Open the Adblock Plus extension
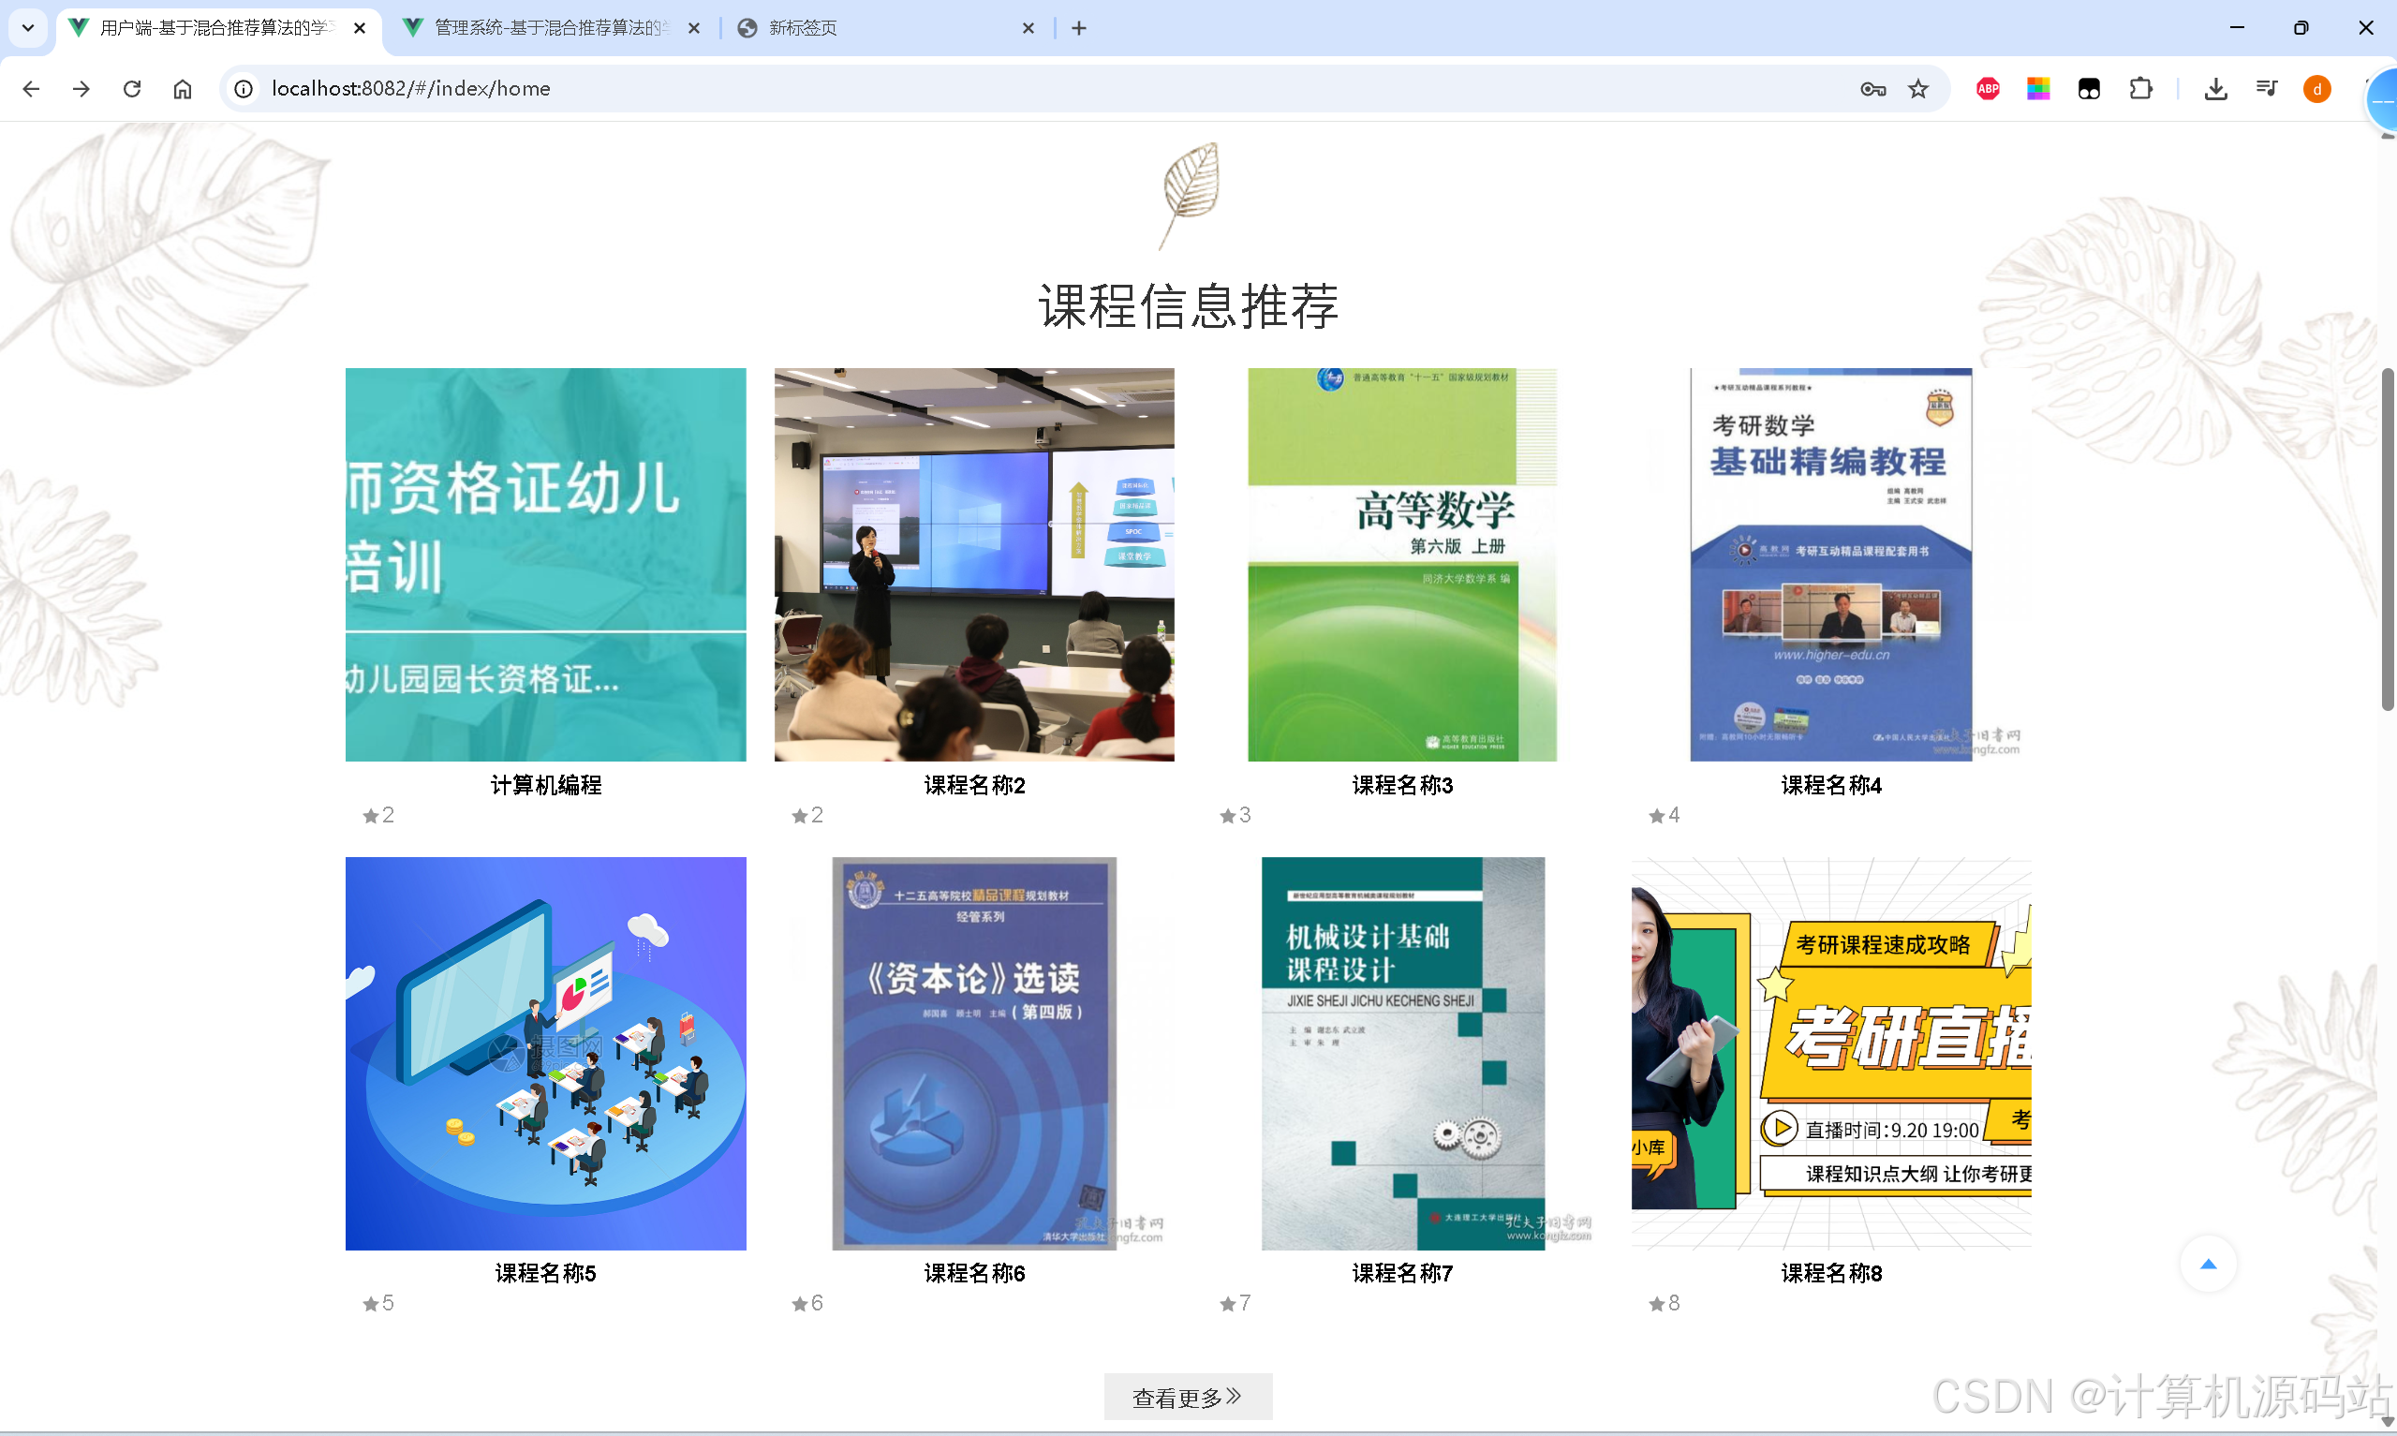 coord(1988,88)
